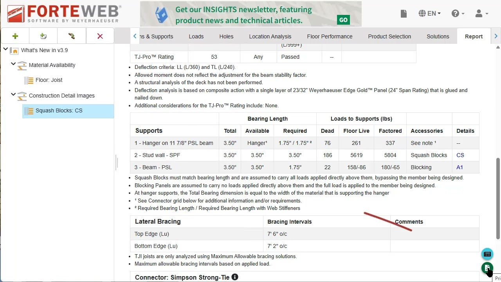Click the sidebar splitter handle
Screen dimensions: 501x282
point(116,163)
